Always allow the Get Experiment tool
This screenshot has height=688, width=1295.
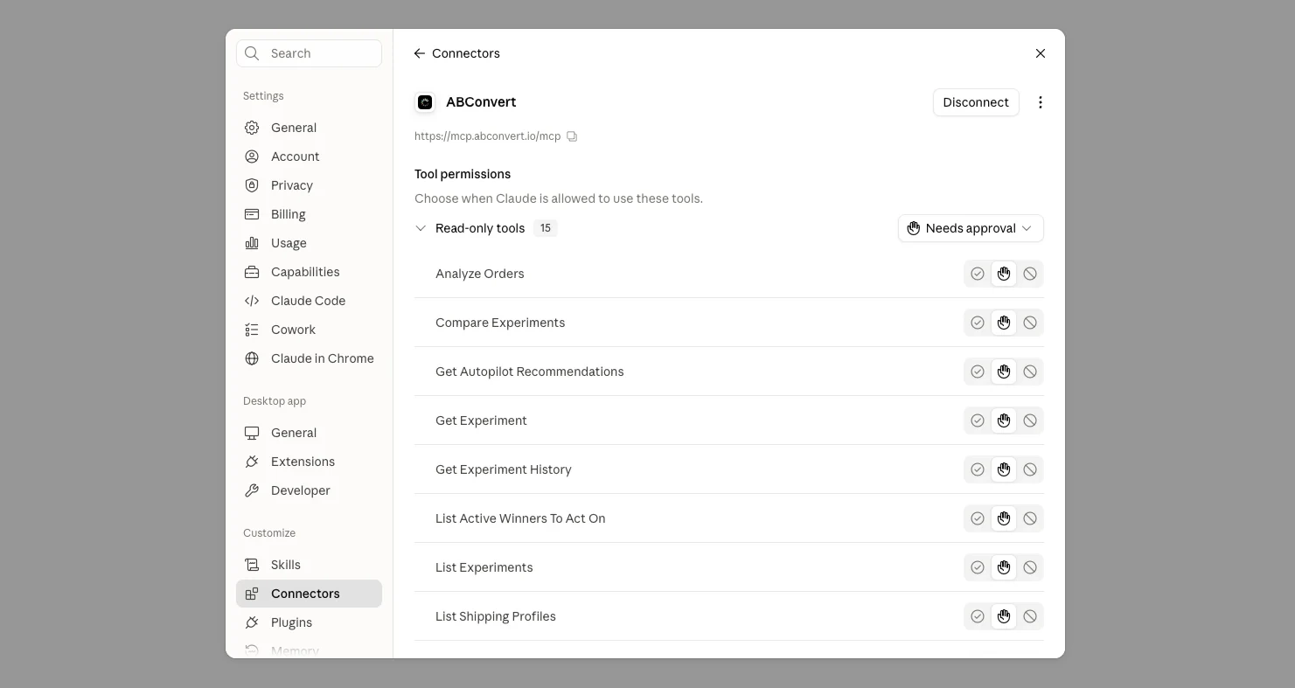(978, 420)
